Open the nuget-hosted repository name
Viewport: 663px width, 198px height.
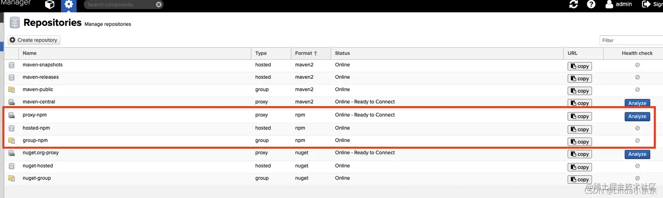(x=38, y=166)
